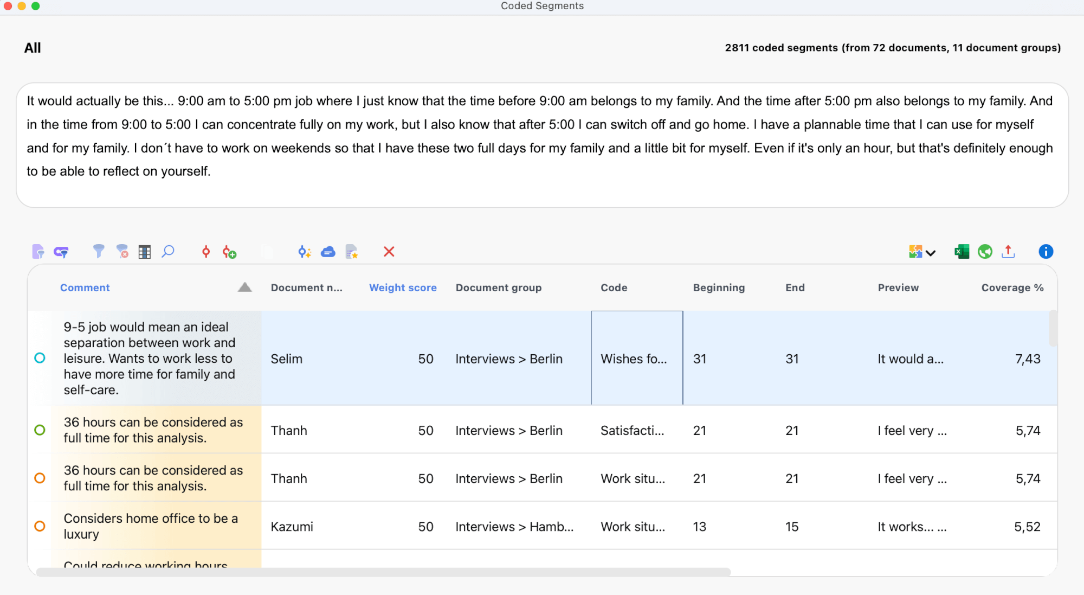Click the 5,52 coverage value
Screen dimensions: 1084x595
click(x=1027, y=526)
